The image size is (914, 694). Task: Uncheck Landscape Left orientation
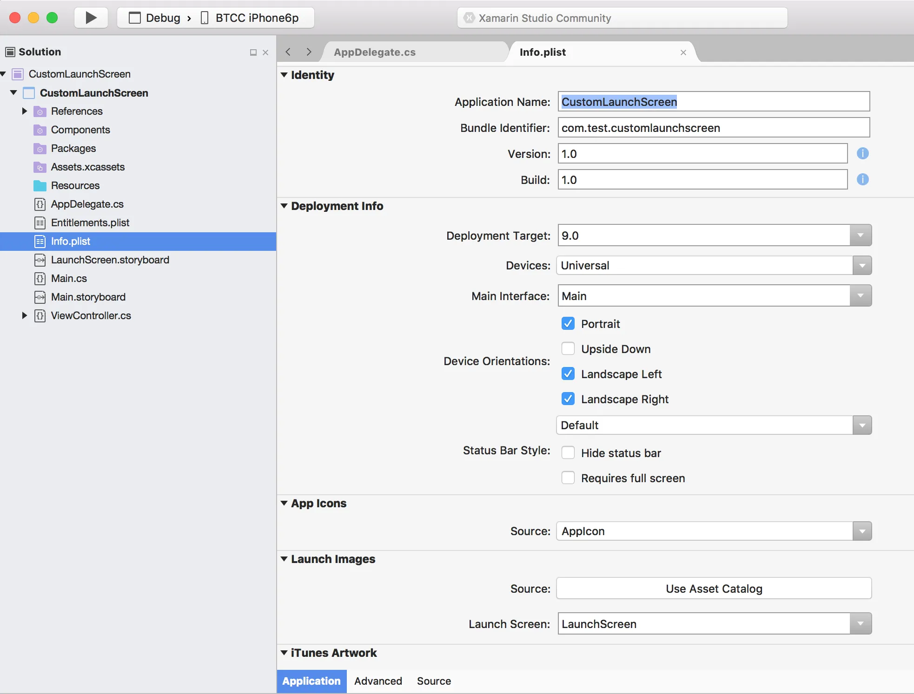(x=568, y=374)
